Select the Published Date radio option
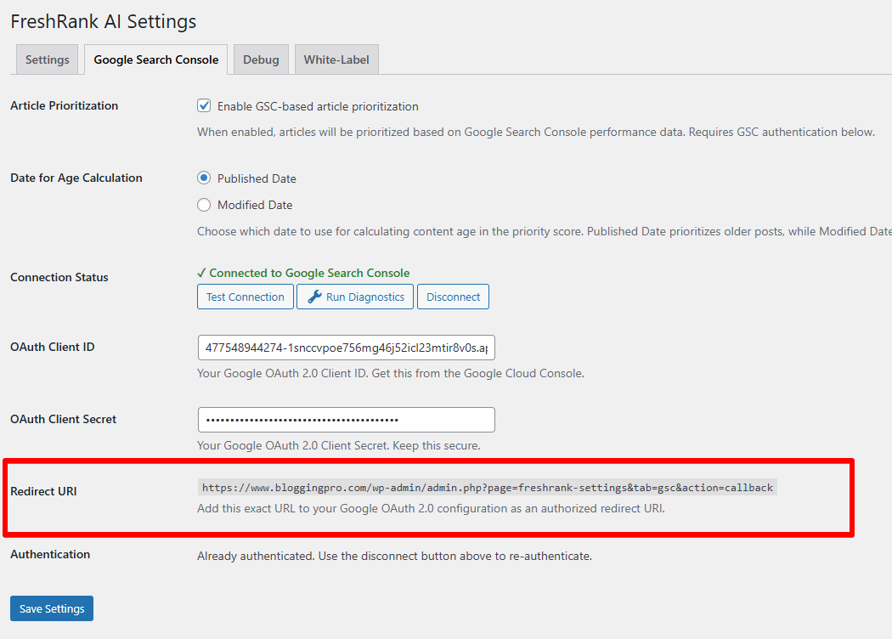The image size is (892, 639). click(204, 178)
